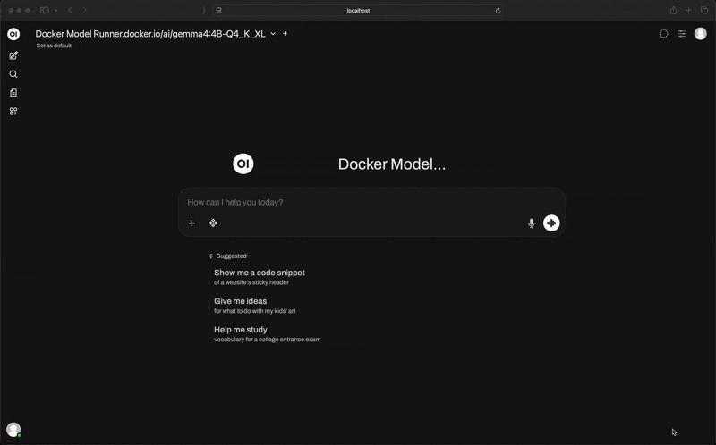Click the 'Suggested' label
The height and width of the screenshot is (445, 716).
(231, 256)
